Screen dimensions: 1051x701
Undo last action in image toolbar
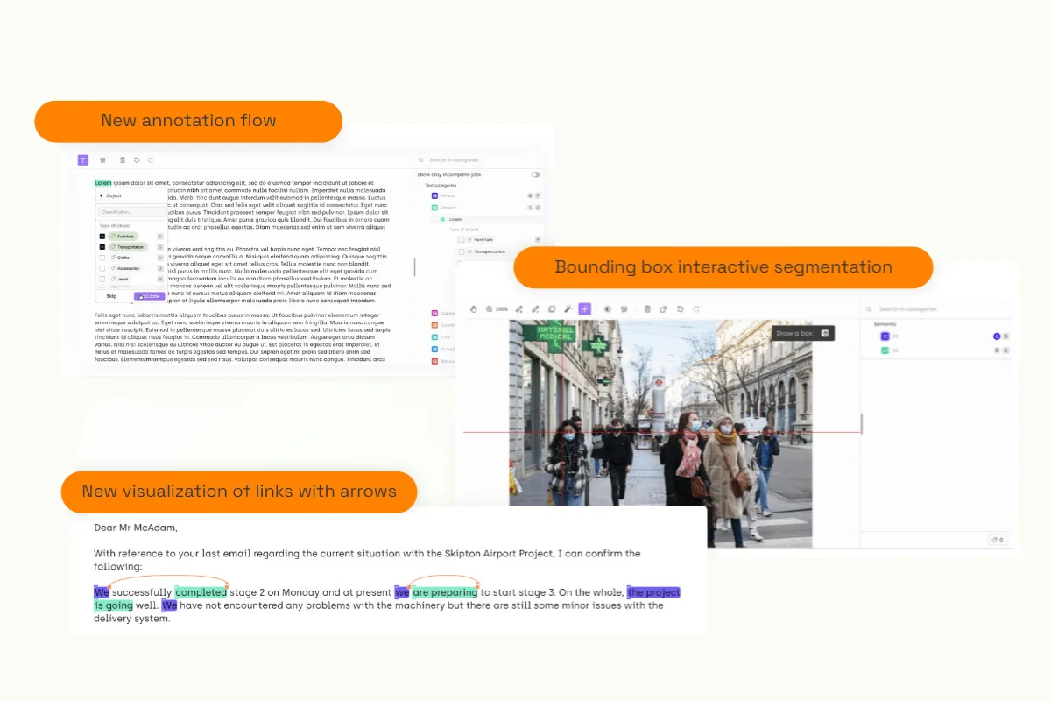coord(680,309)
